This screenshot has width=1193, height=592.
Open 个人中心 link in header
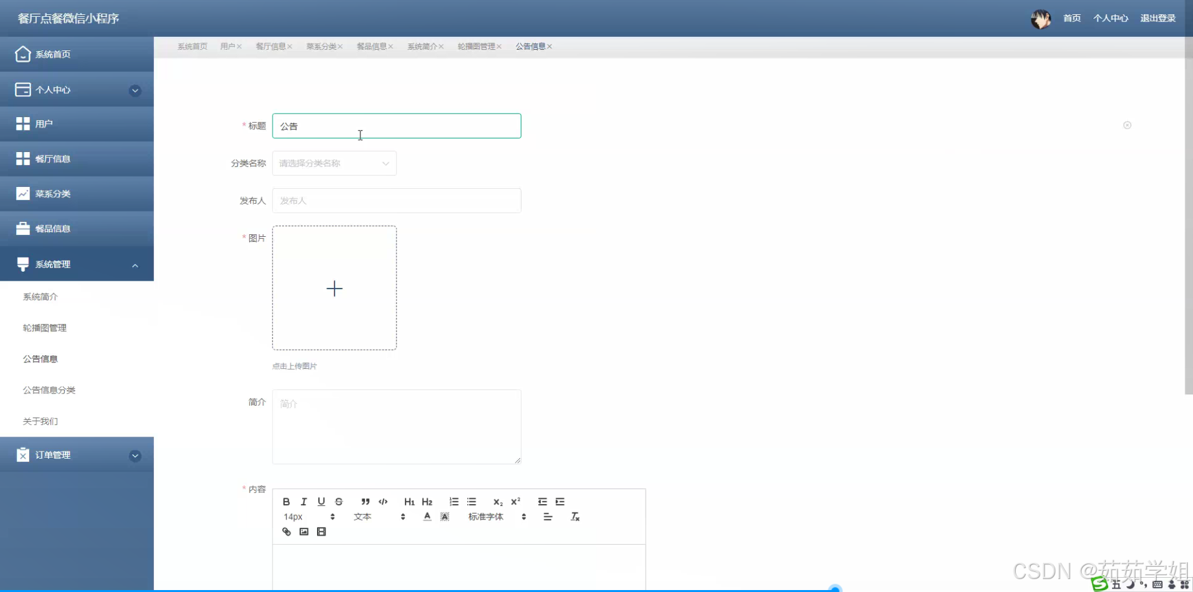click(x=1111, y=18)
